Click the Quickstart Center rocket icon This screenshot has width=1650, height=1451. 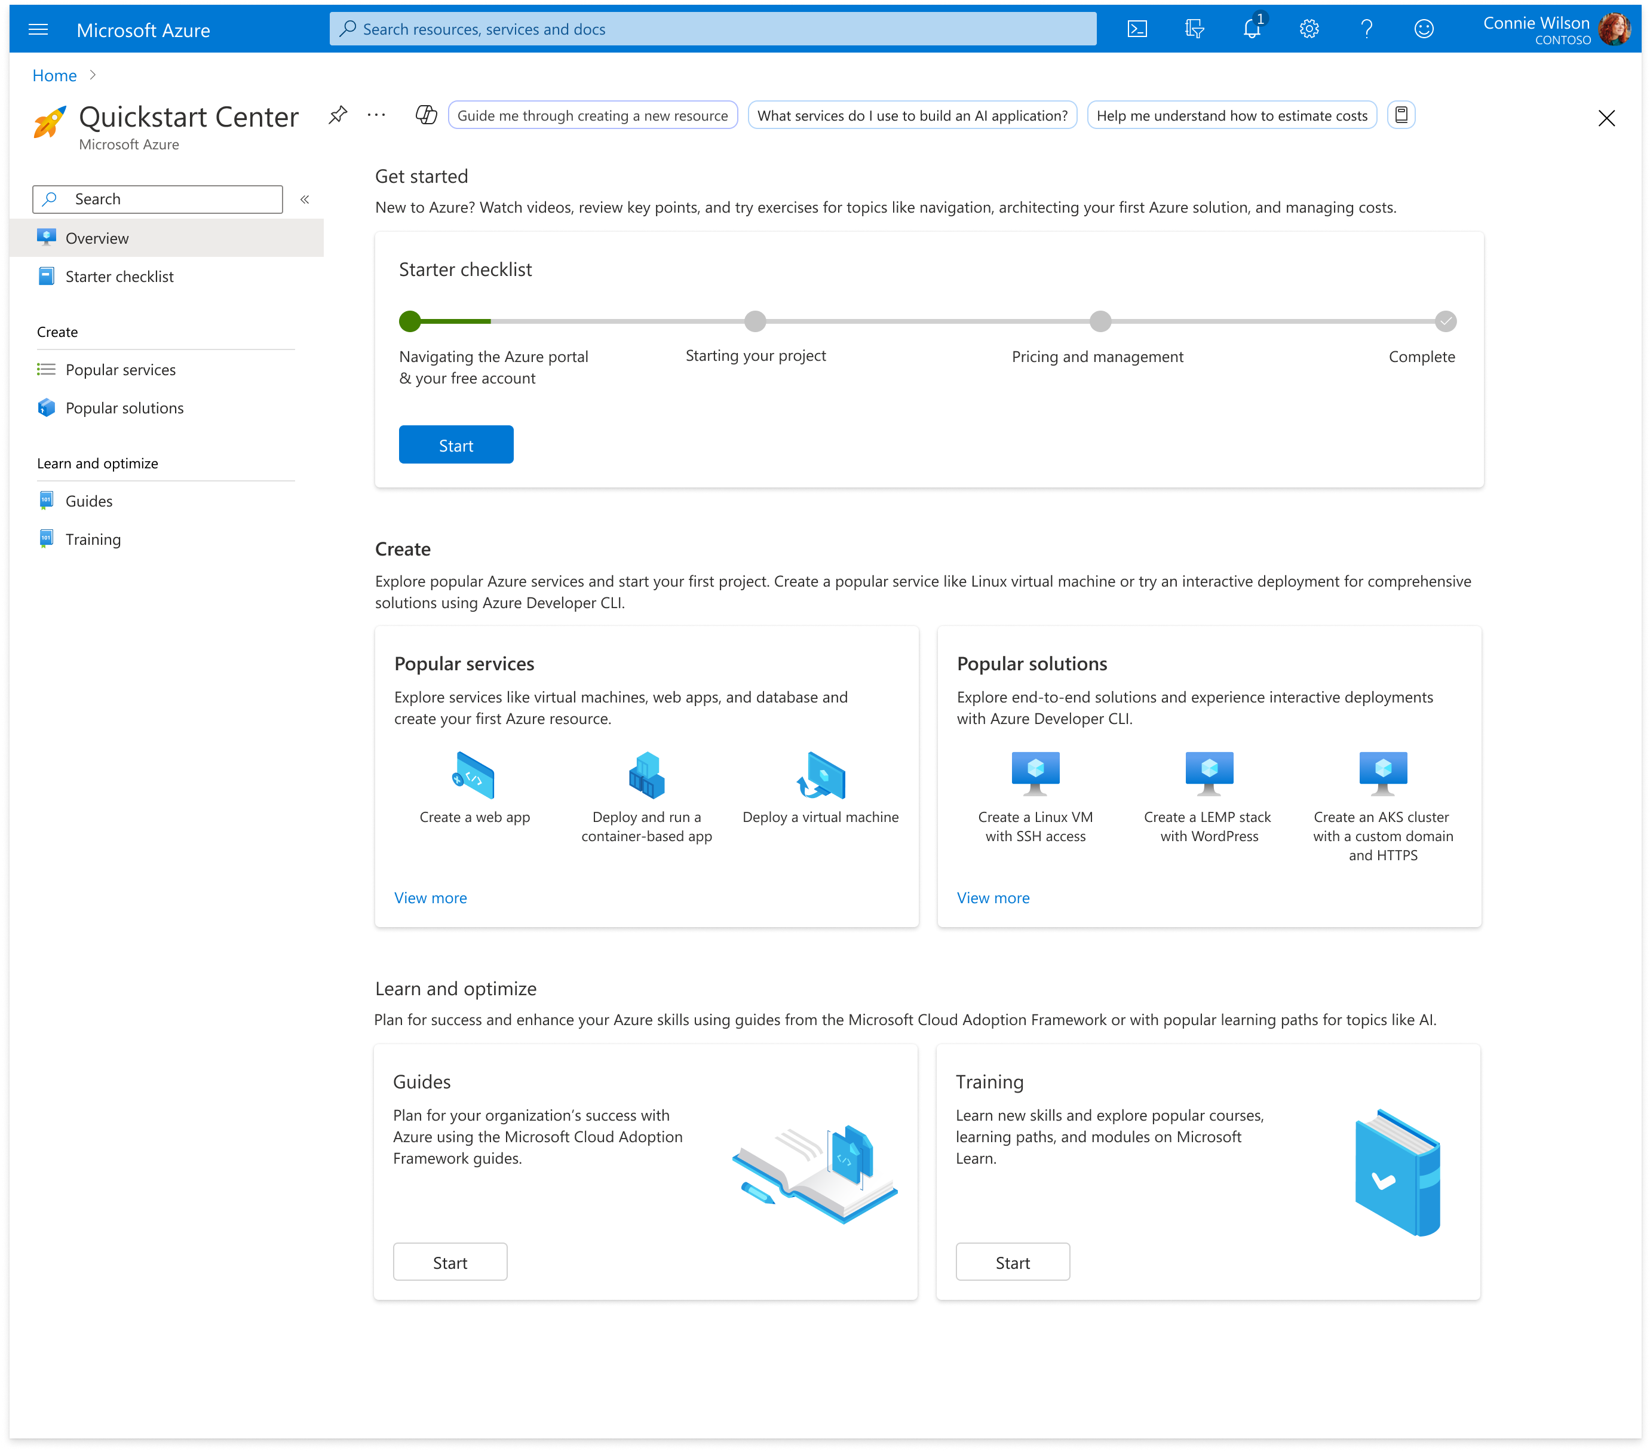[x=49, y=124]
